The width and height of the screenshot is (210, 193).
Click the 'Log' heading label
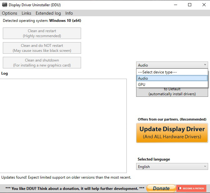point(5,73)
